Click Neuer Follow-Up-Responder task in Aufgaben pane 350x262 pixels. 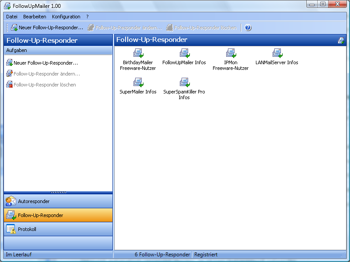point(42,63)
